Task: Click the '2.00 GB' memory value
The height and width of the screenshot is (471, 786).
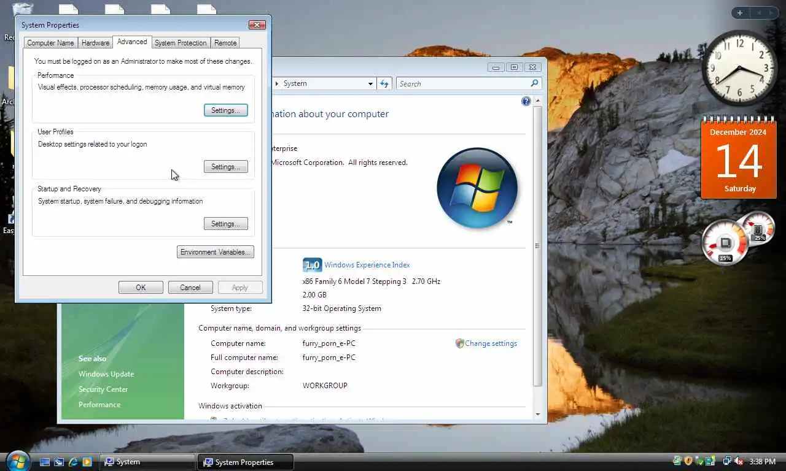Action: pyautogui.click(x=314, y=295)
